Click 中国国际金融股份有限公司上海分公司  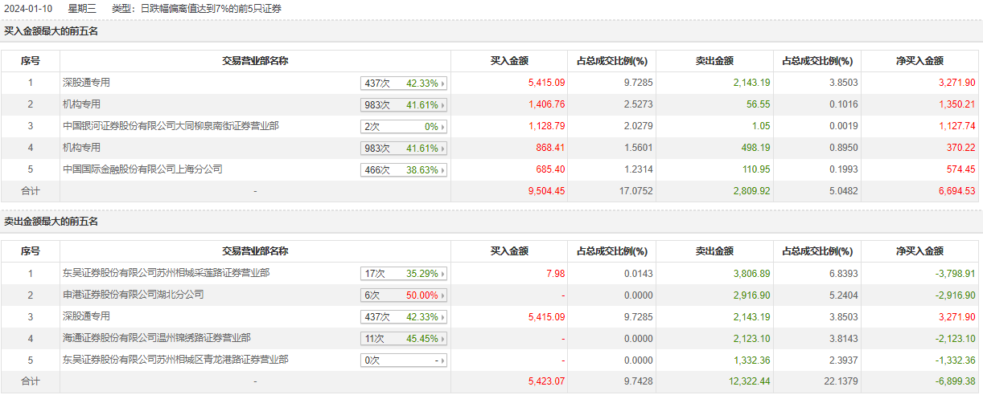point(142,169)
